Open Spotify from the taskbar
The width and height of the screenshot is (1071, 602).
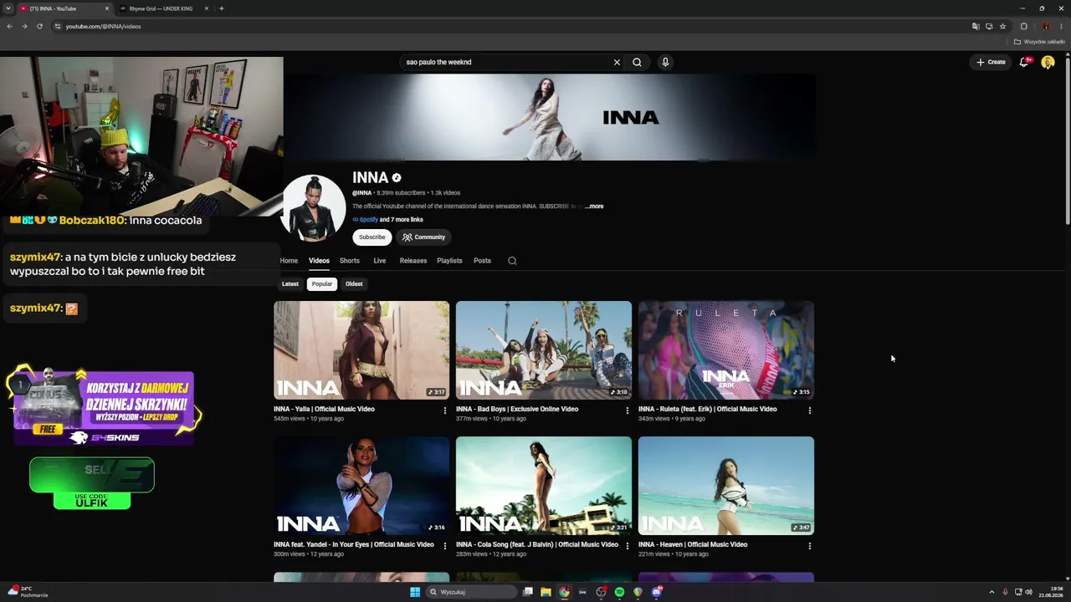(619, 592)
